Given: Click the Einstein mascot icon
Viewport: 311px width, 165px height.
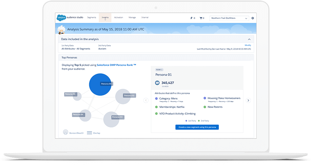Looking at the screenshot, I should pos(61,29).
